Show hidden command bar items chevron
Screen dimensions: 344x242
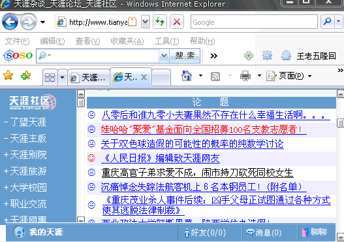click(341, 71)
